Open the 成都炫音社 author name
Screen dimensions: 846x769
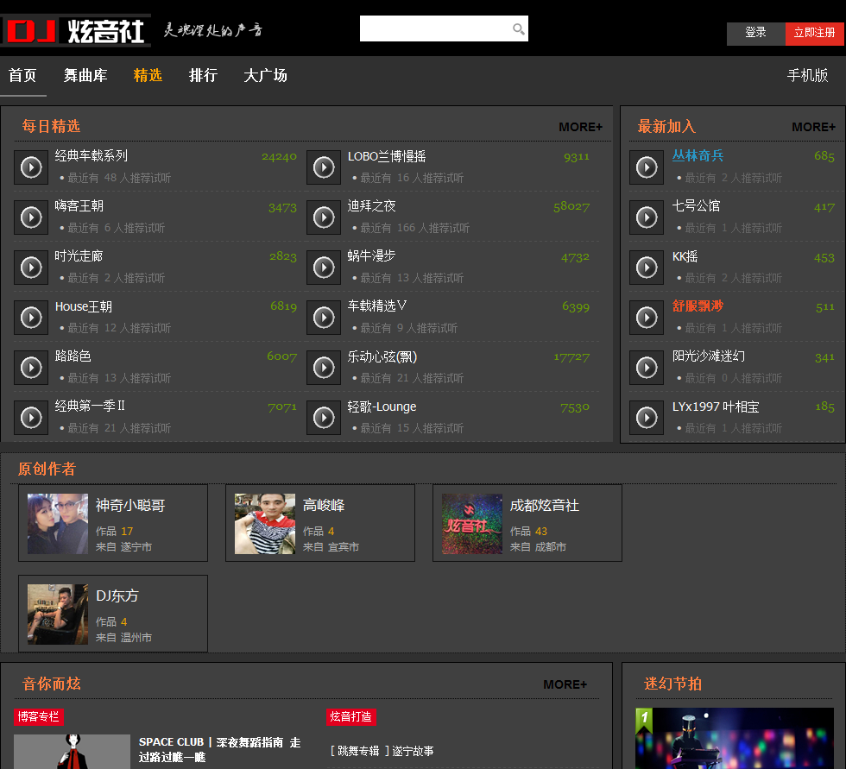click(x=545, y=506)
